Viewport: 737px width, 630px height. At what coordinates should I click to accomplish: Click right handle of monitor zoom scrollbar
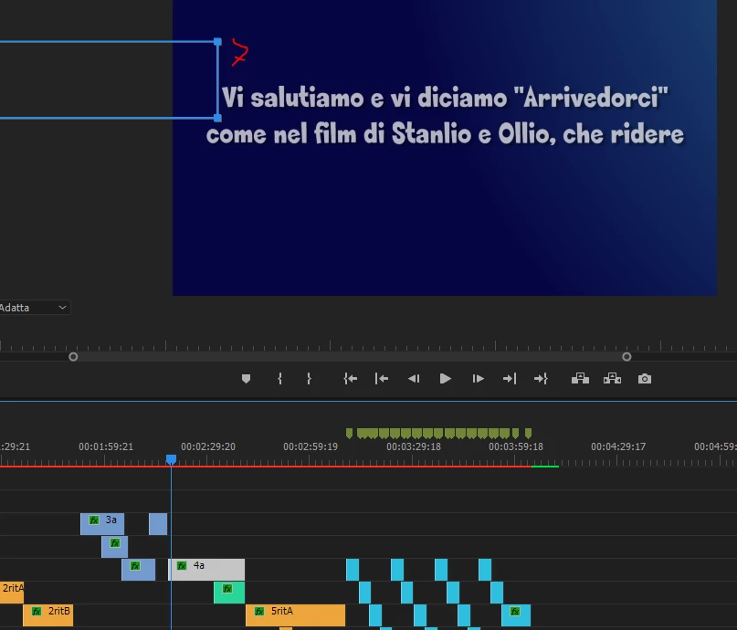click(x=626, y=357)
